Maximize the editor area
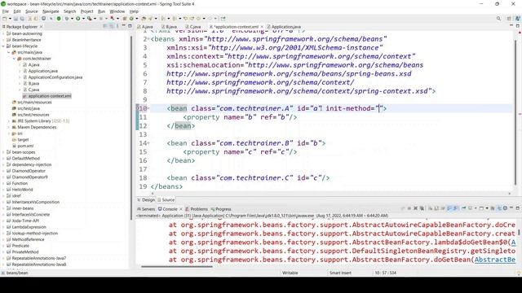The width and height of the screenshot is (522, 293). 518,26
